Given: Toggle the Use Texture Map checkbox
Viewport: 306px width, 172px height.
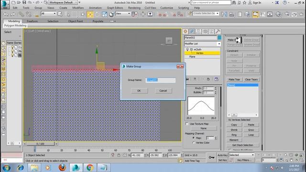Looking at the screenshot, I should (x=187, y=124).
